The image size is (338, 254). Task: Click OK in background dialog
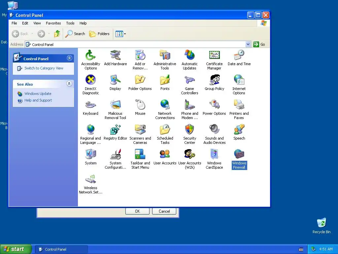pyautogui.click(x=137, y=211)
